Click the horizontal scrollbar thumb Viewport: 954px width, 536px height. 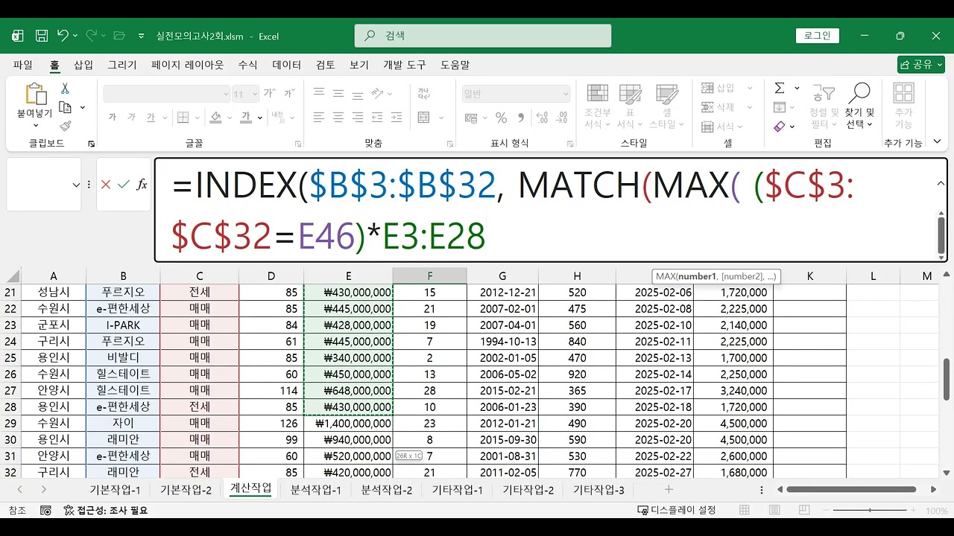[x=851, y=489]
